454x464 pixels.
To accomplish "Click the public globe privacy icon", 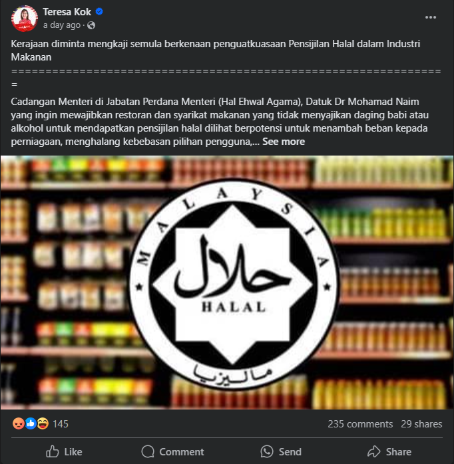I will click(91, 25).
